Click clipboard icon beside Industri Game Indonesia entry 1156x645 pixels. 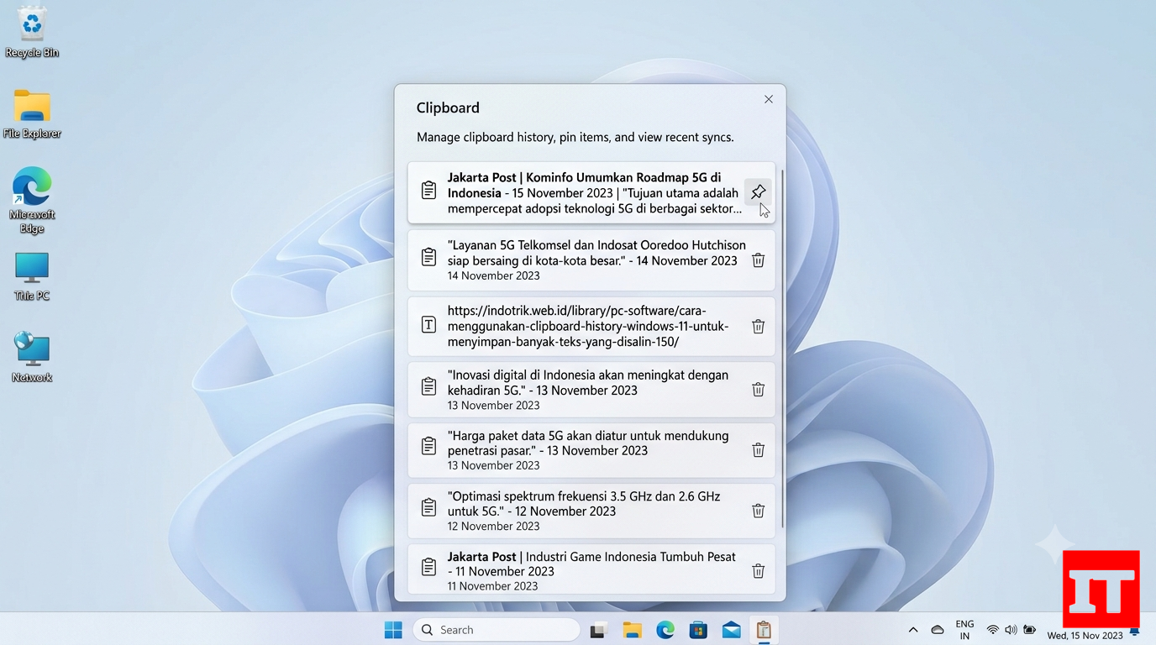[x=428, y=567]
